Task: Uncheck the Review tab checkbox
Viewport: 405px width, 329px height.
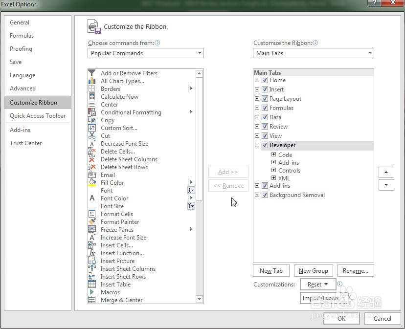Action: [x=265, y=127]
